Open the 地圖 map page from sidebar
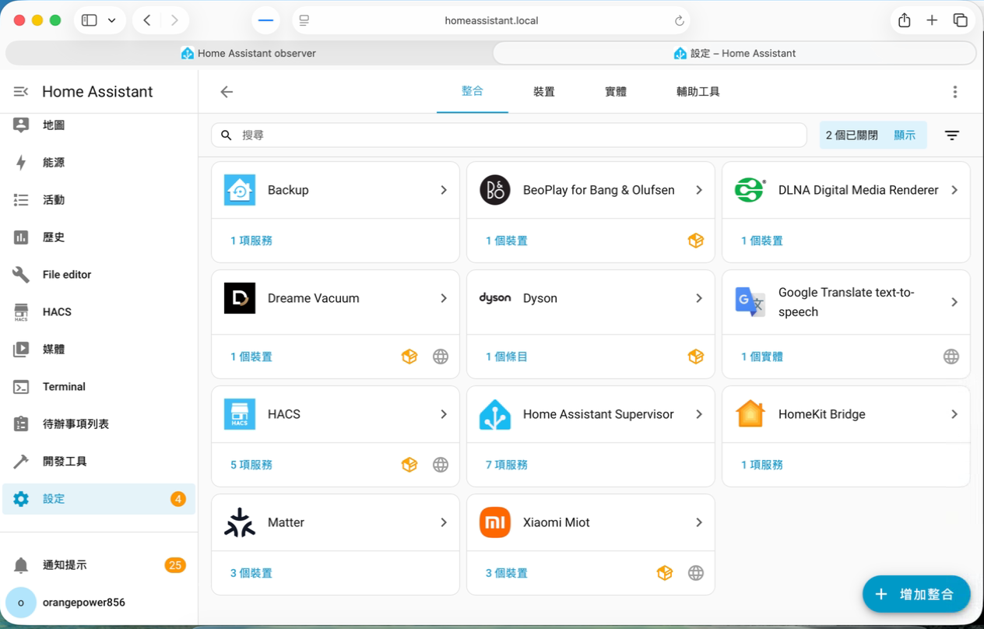The height and width of the screenshot is (629, 984). (x=54, y=125)
